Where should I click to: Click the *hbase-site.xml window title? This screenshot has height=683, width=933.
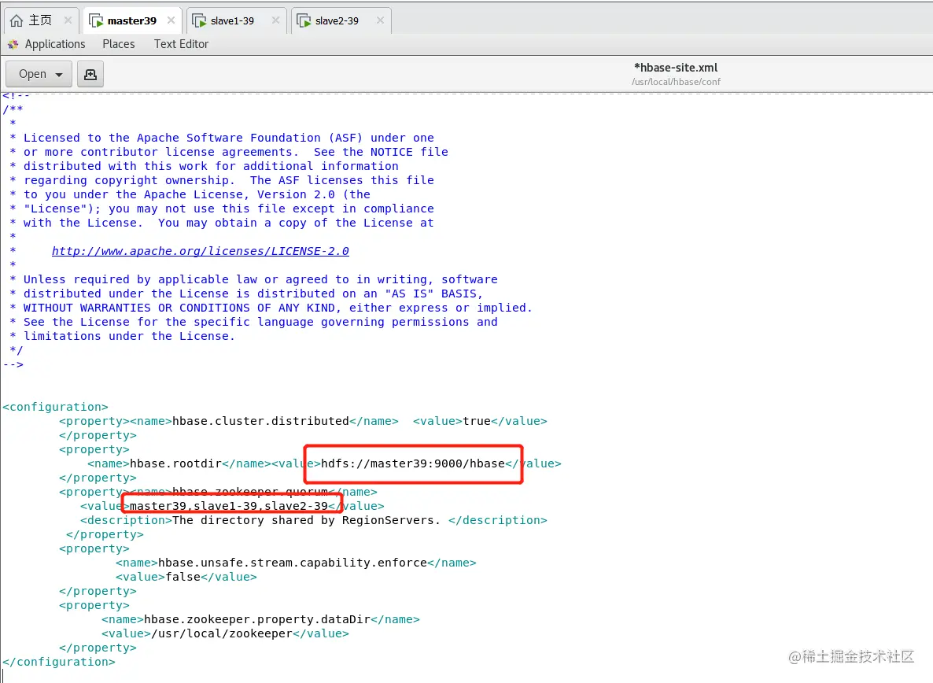click(x=676, y=67)
